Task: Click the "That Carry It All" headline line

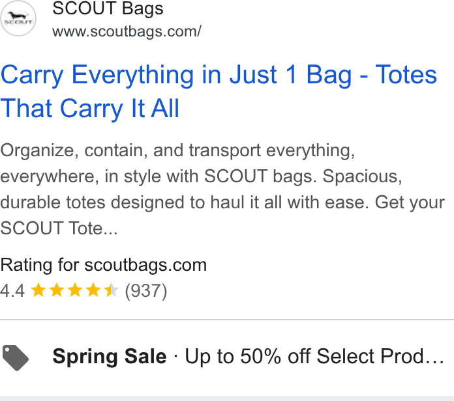Action: pos(90,109)
